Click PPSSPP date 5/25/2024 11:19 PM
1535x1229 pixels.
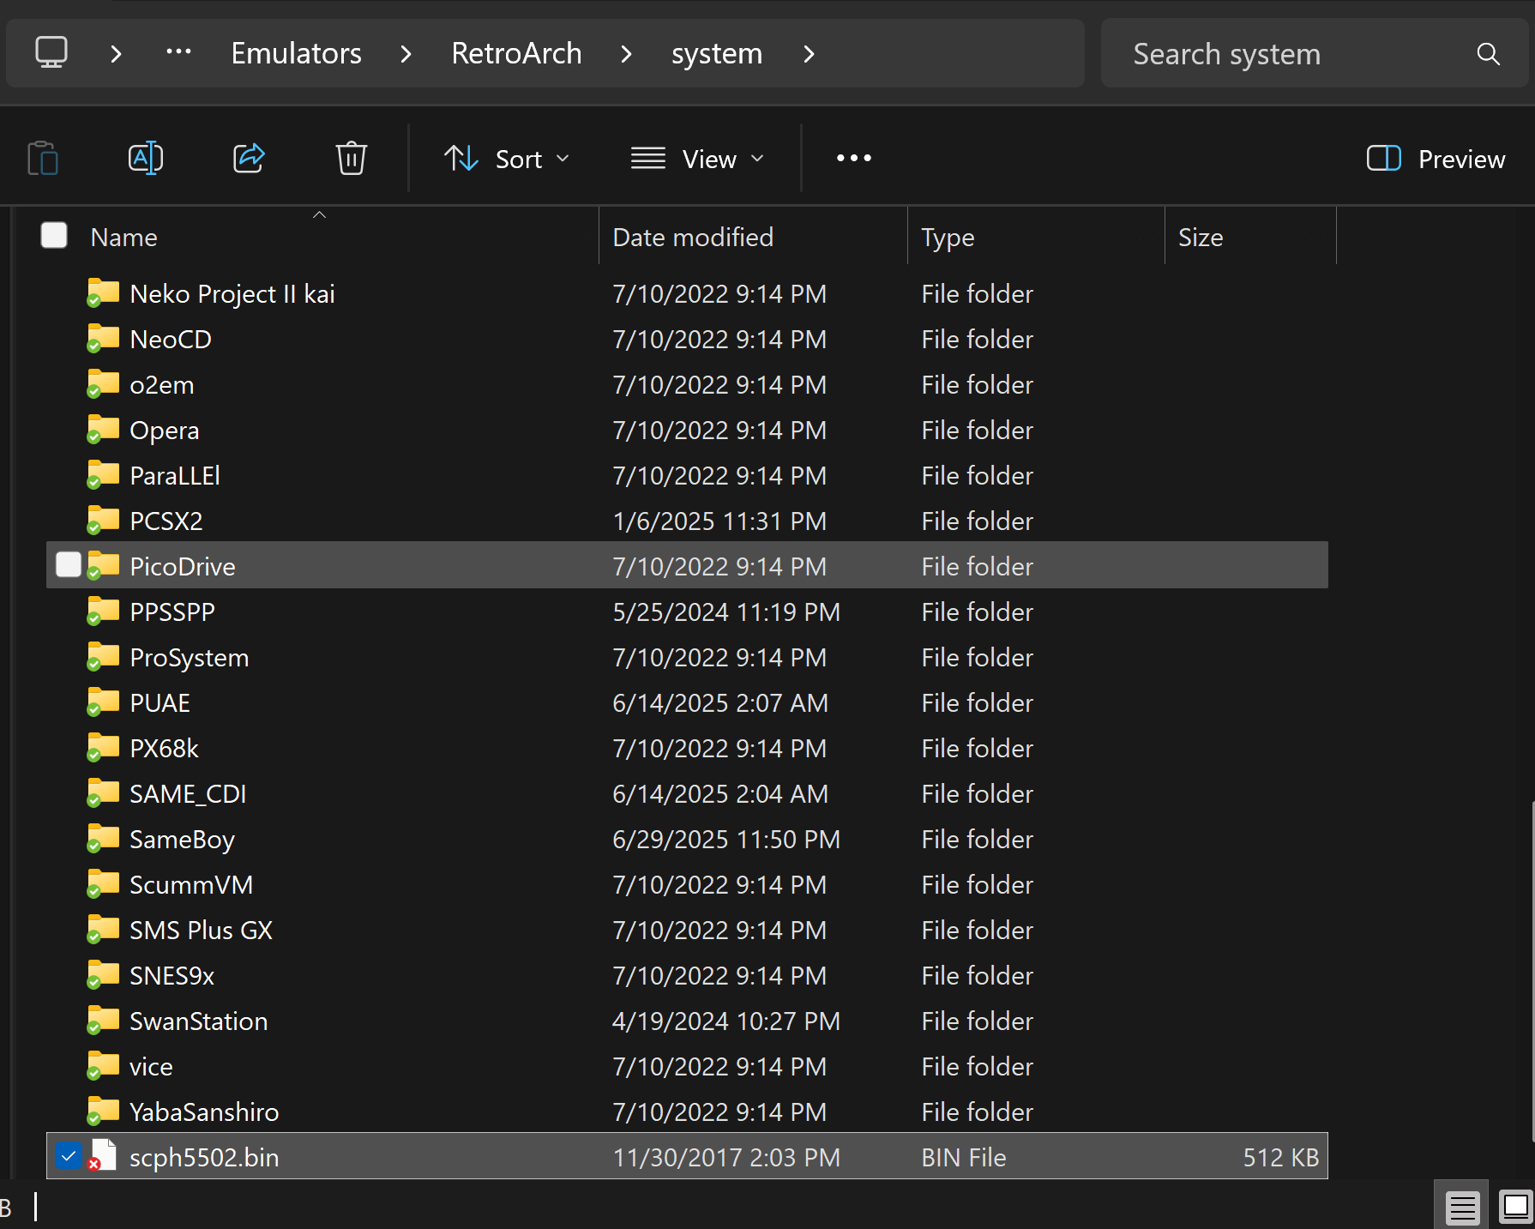coord(726,611)
